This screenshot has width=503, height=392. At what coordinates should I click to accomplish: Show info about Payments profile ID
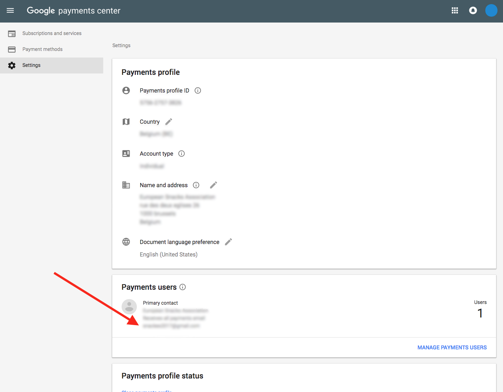tap(198, 90)
